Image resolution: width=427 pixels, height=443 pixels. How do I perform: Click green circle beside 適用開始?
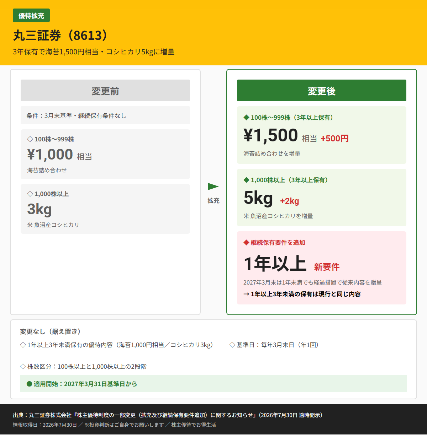(30, 384)
